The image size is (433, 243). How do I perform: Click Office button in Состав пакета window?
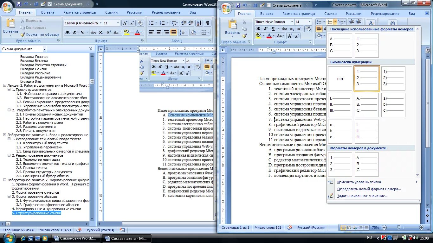[x=226, y=9]
